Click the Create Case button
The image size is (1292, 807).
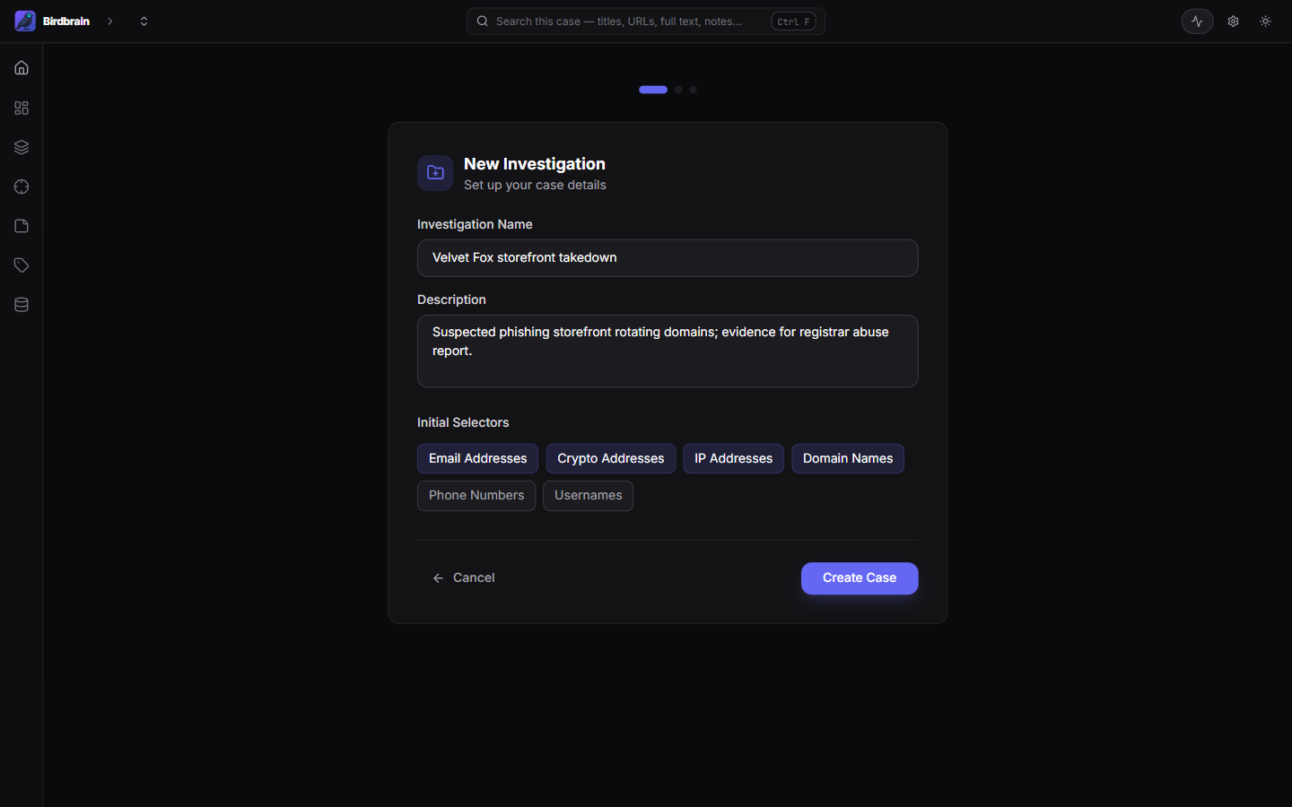860,578
